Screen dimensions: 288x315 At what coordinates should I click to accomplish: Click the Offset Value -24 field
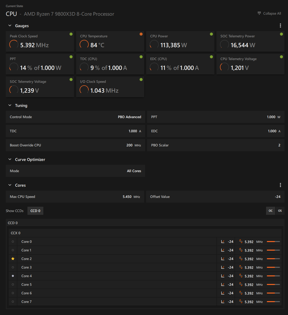[215, 197]
